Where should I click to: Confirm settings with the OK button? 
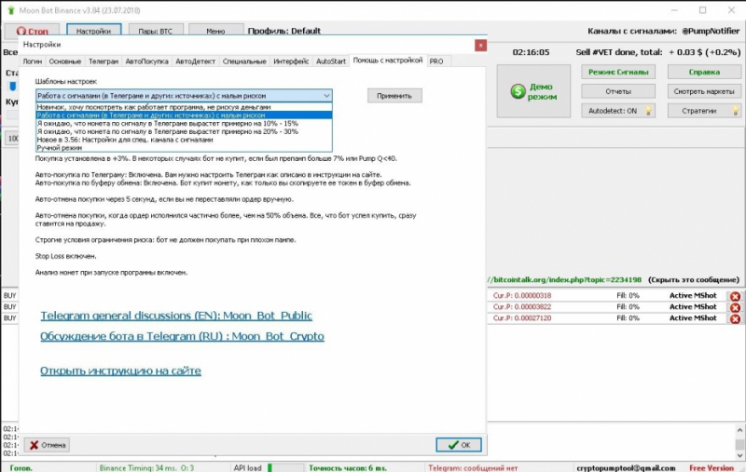459,445
